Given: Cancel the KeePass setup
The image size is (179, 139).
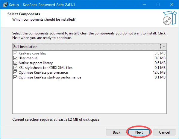Looking at the screenshot, I should [x=164, y=132].
